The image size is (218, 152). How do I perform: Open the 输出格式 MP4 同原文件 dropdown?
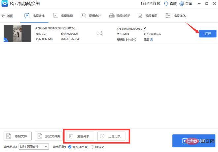tap(34, 147)
